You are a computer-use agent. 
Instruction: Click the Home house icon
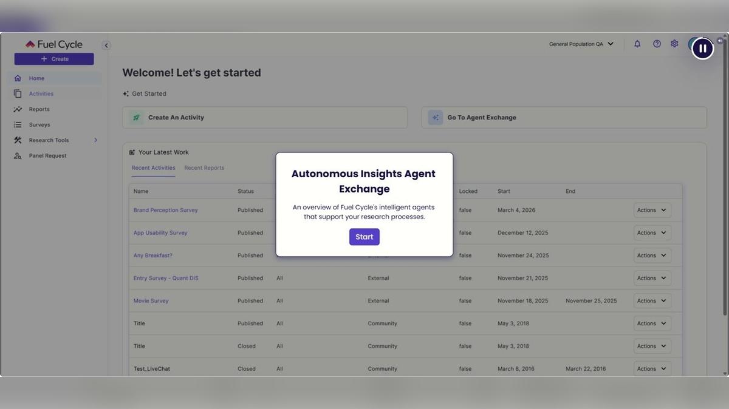tap(18, 78)
